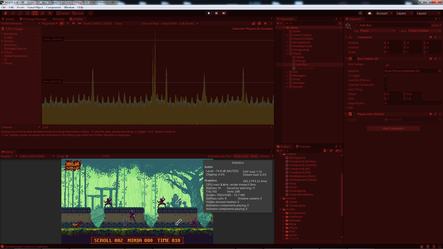
Task: Toggle the Profiler record button
Action: [62, 24]
